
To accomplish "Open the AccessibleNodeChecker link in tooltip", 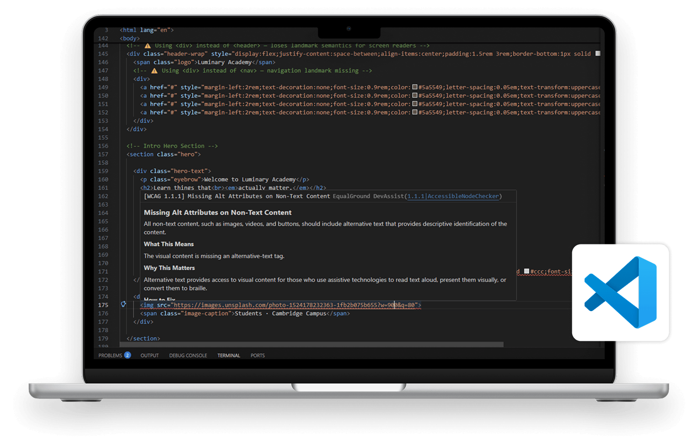I will [x=463, y=196].
